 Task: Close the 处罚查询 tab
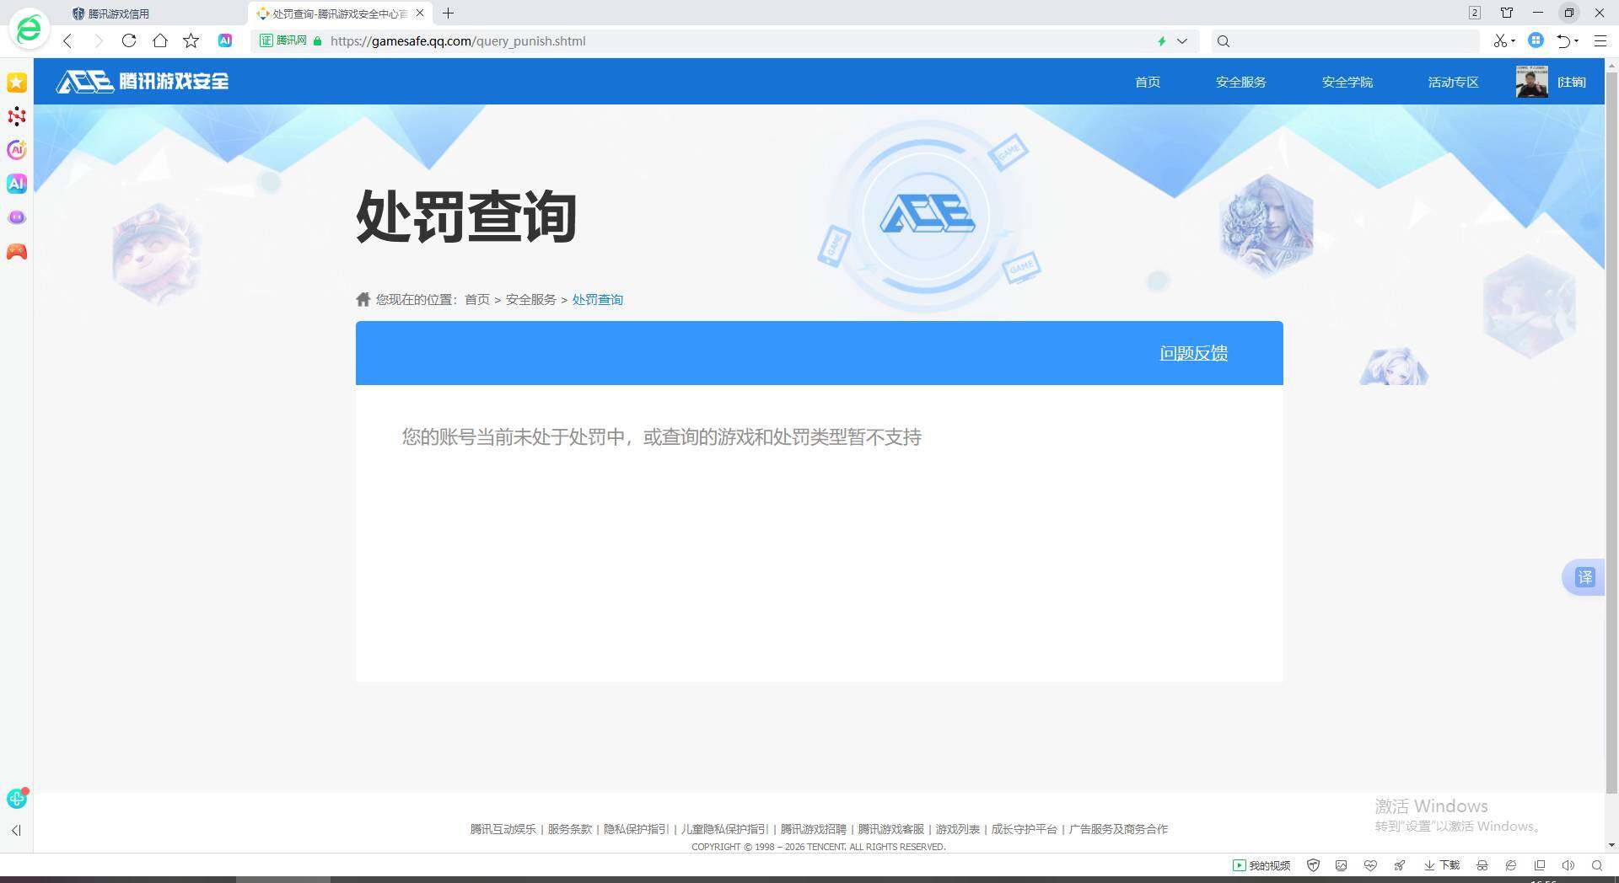(420, 13)
